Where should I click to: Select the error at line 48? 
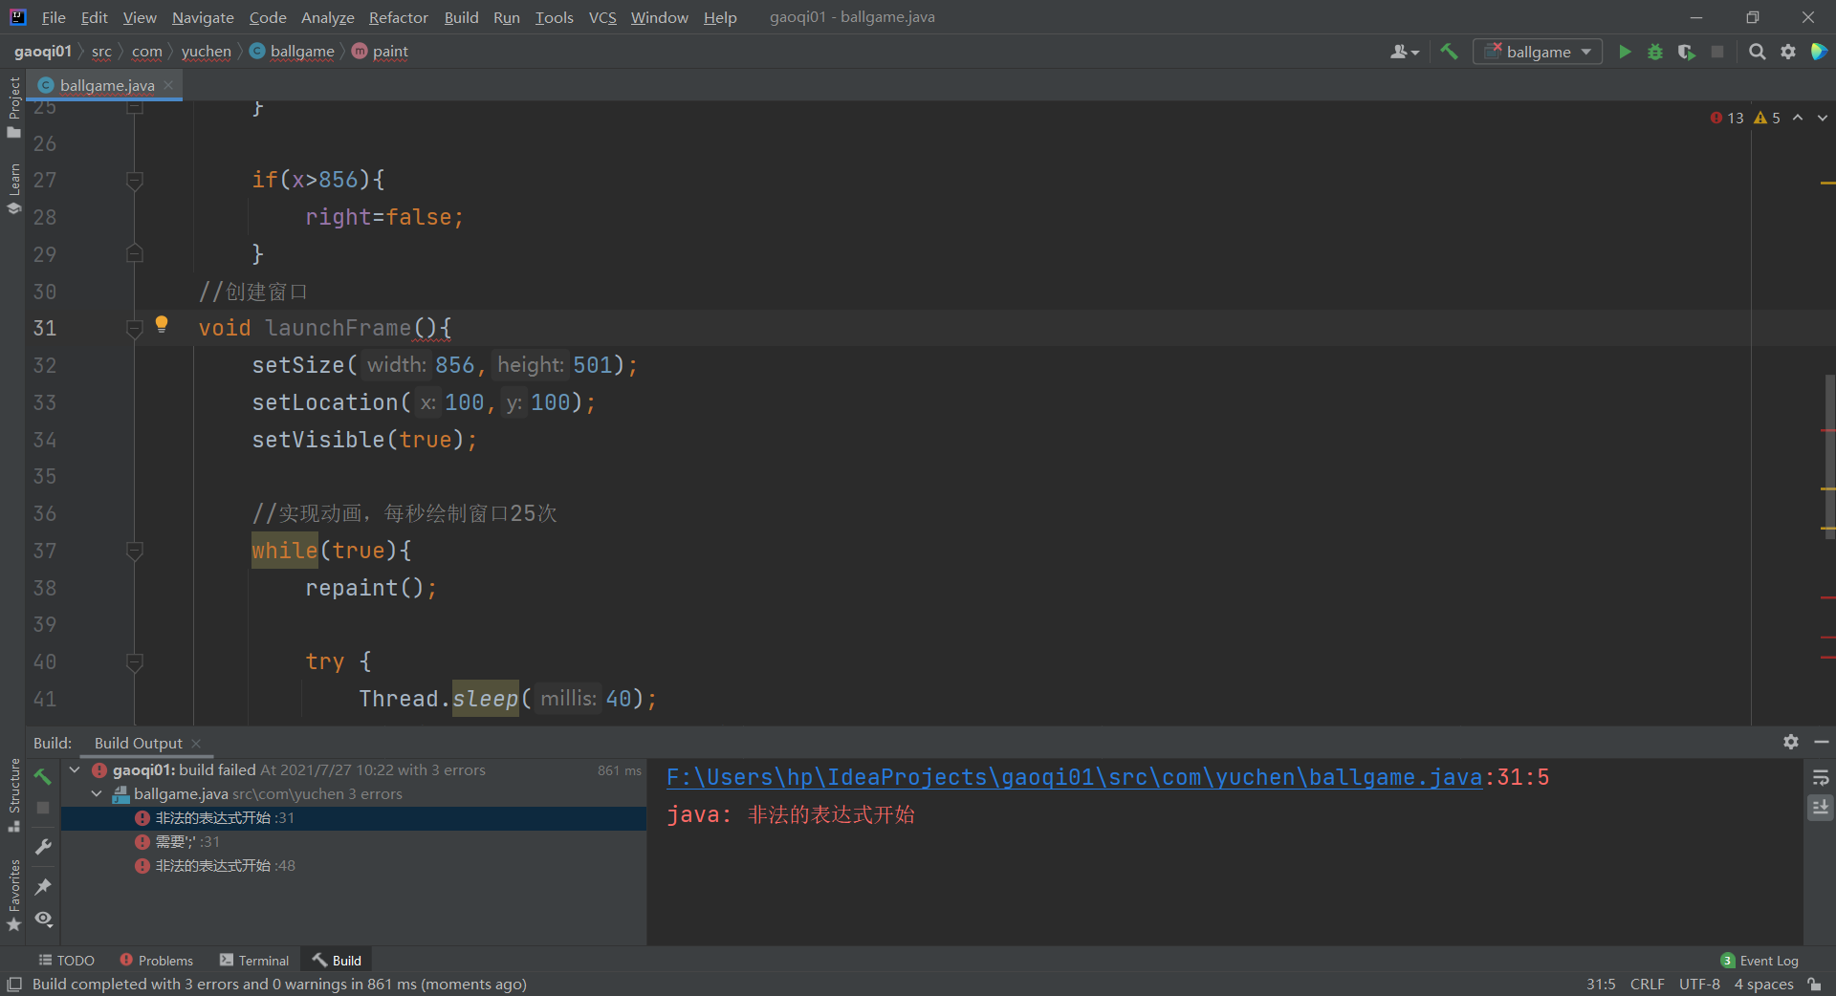point(353,865)
